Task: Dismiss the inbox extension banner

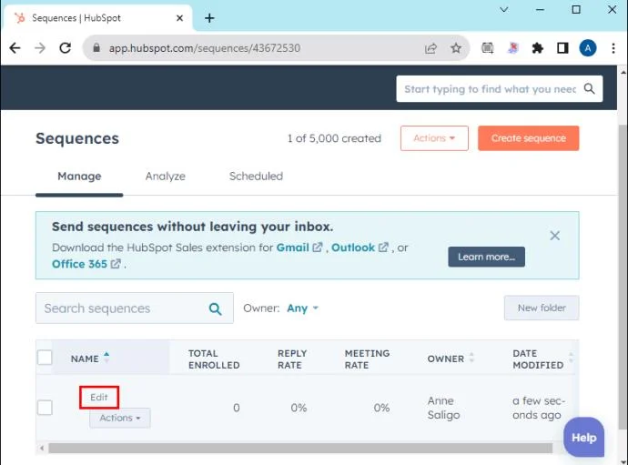Action: 554,236
